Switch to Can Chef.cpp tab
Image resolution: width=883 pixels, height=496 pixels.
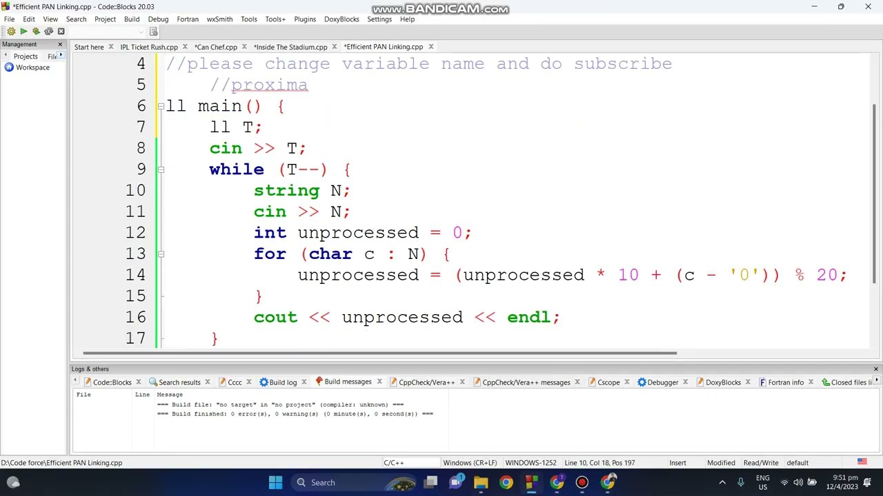[x=216, y=47]
